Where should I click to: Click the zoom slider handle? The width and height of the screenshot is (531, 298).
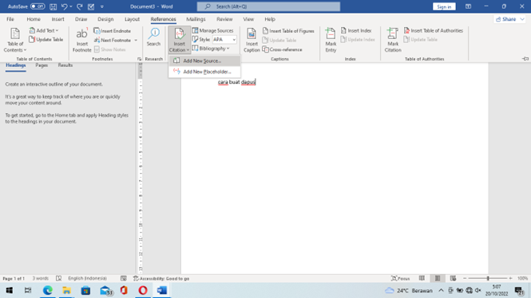pos(488,278)
